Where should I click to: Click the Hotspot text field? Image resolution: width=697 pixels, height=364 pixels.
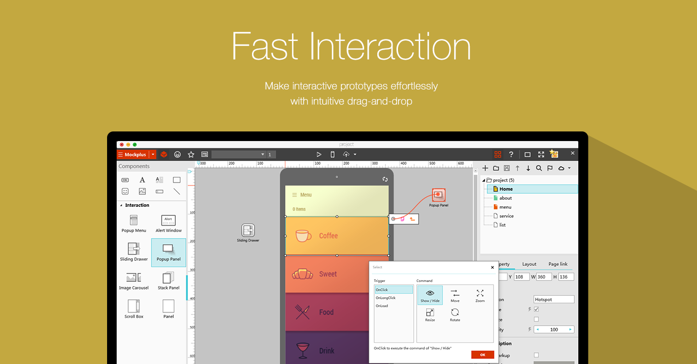[554, 299]
